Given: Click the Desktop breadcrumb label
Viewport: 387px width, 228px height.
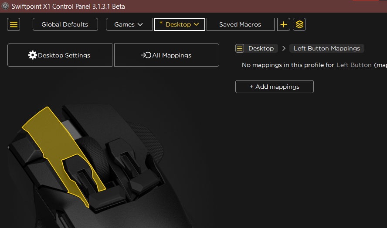Looking at the screenshot, I should [x=261, y=48].
